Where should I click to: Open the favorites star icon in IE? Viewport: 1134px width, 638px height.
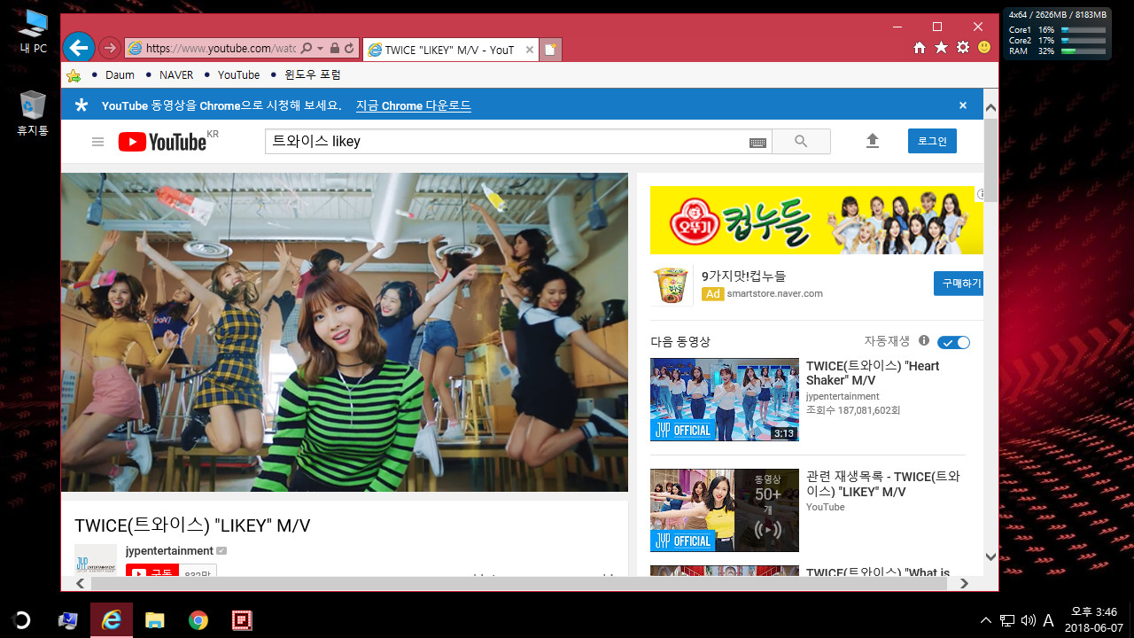941,47
